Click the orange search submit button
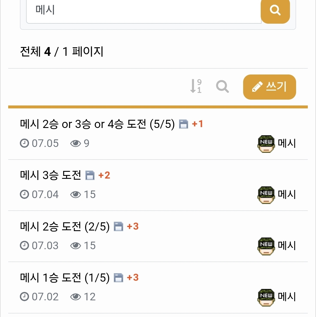This screenshot has height=317, width=316. (x=275, y=11)
